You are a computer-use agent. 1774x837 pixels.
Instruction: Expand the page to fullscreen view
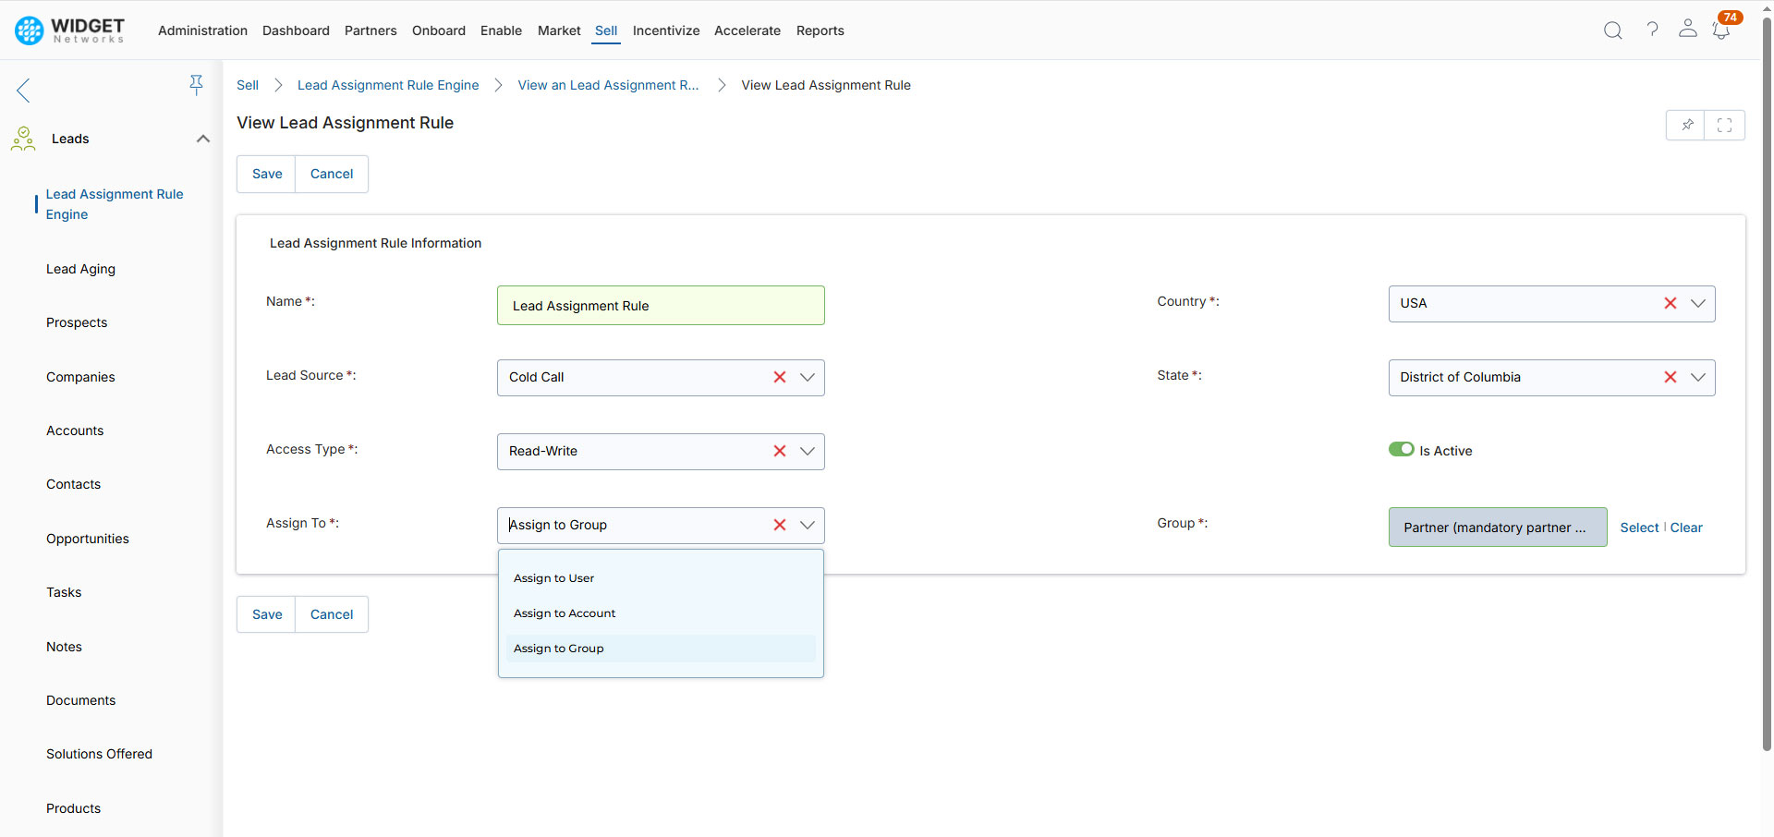click(1724, 125)
